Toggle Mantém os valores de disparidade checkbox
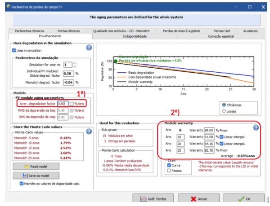270x206 pixels. [22, 183]
